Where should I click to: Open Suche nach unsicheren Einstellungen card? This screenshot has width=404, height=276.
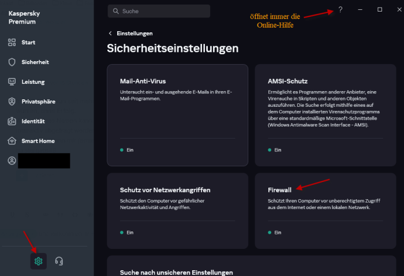point(252,266)
